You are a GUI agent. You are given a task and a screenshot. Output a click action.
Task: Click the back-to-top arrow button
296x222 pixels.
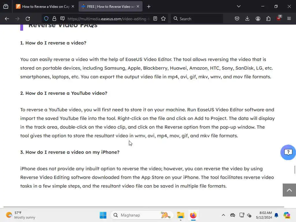tap(289, 190)
